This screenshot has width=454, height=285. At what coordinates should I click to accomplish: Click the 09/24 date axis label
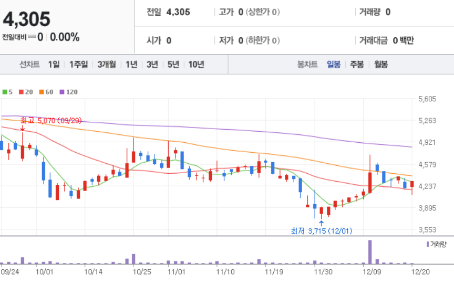click(x=9, y=272)
